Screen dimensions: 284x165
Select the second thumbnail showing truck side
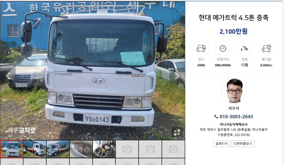pyautogui.click(x=35, y=149)
